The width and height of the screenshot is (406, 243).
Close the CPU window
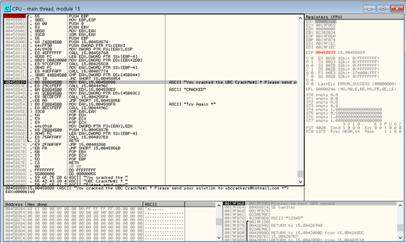pos(397,9)
